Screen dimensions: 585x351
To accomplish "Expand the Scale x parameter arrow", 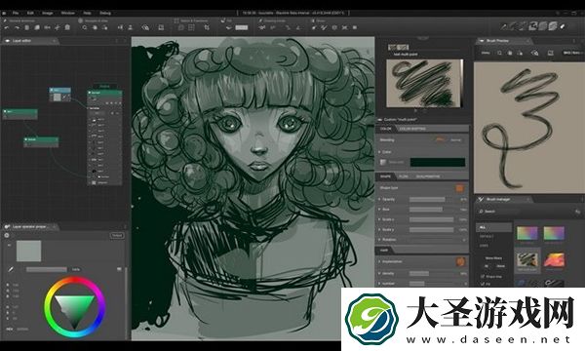I will coord(380,219).
